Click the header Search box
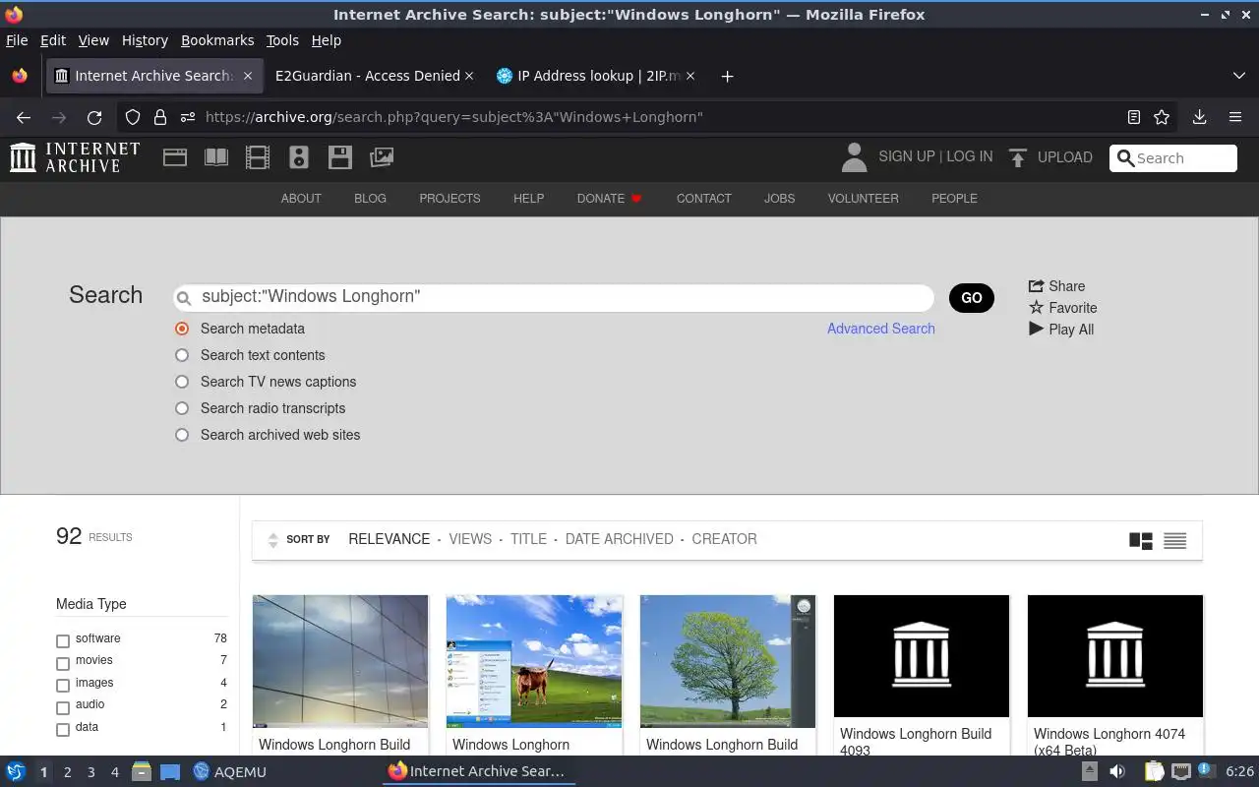 click(x=1173, y=158)
